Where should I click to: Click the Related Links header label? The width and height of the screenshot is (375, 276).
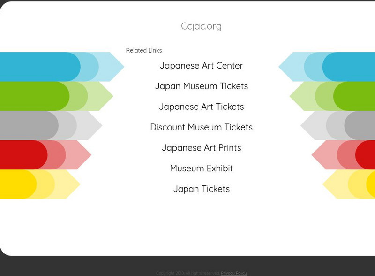point(143,50)
